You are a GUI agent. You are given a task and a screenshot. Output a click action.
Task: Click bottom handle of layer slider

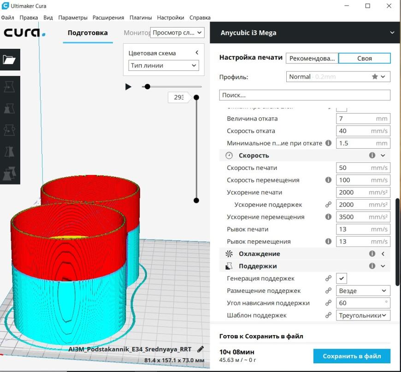coord(196,200)
